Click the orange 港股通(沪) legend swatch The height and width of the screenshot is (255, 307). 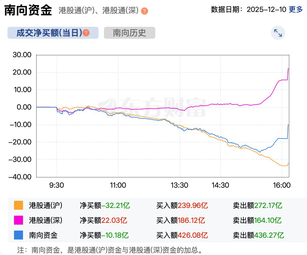pyautogui.click(x=19, y=206)
